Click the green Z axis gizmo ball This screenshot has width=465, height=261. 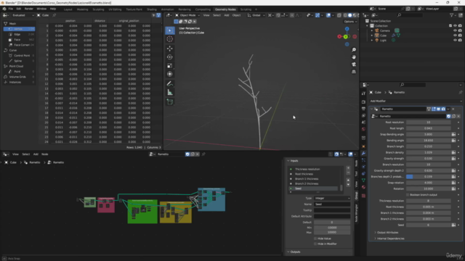click(346, 37)
